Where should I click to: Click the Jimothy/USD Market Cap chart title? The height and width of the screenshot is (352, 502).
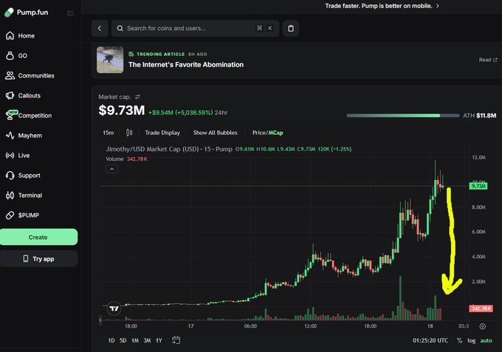click(x=169, y=149)
